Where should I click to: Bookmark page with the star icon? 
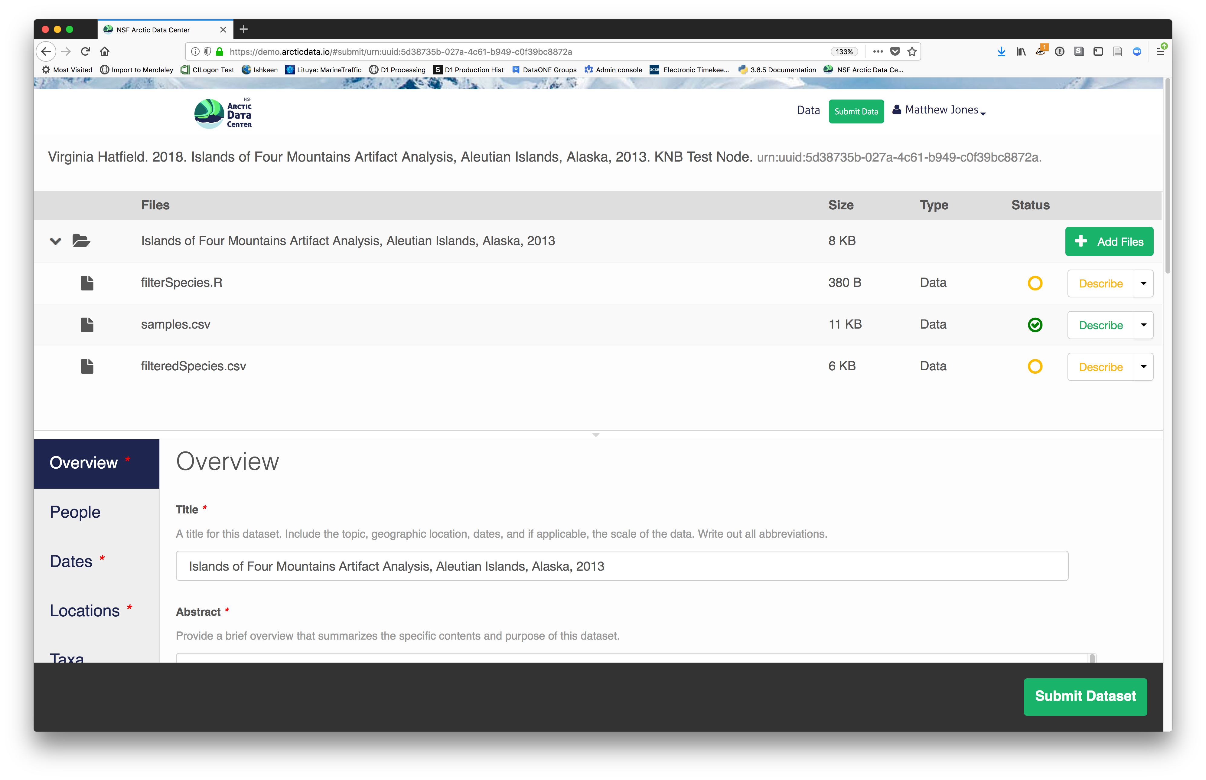[912, 51]
